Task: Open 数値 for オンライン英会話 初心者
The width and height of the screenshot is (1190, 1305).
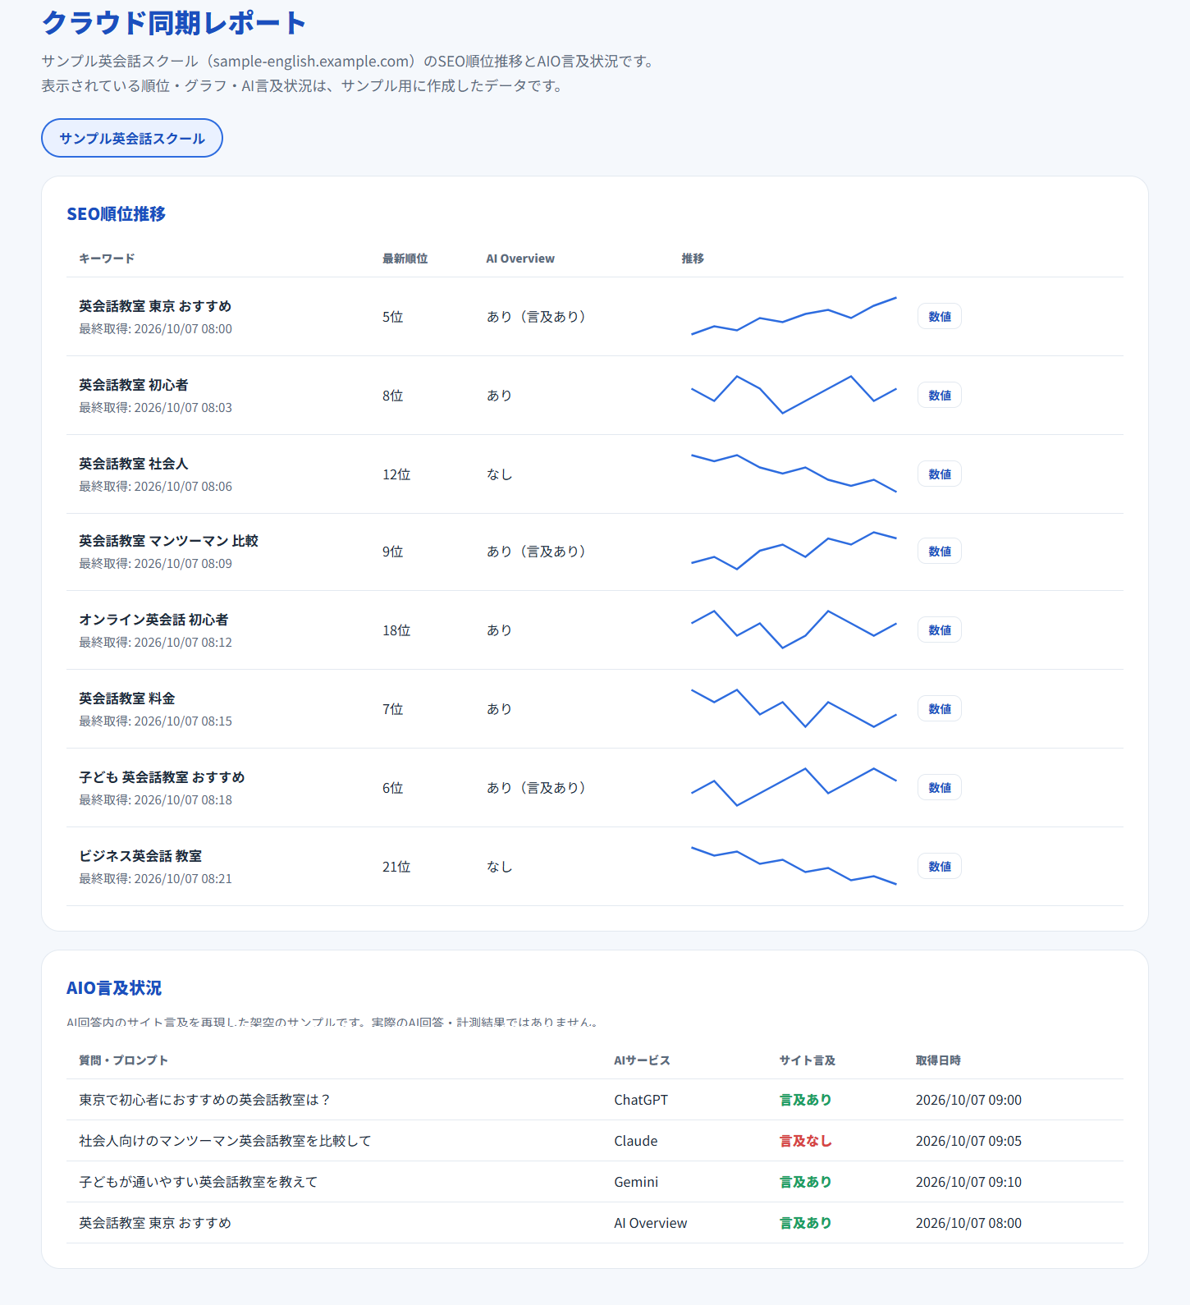Action: pyautogui.click(x=940, y=630)
